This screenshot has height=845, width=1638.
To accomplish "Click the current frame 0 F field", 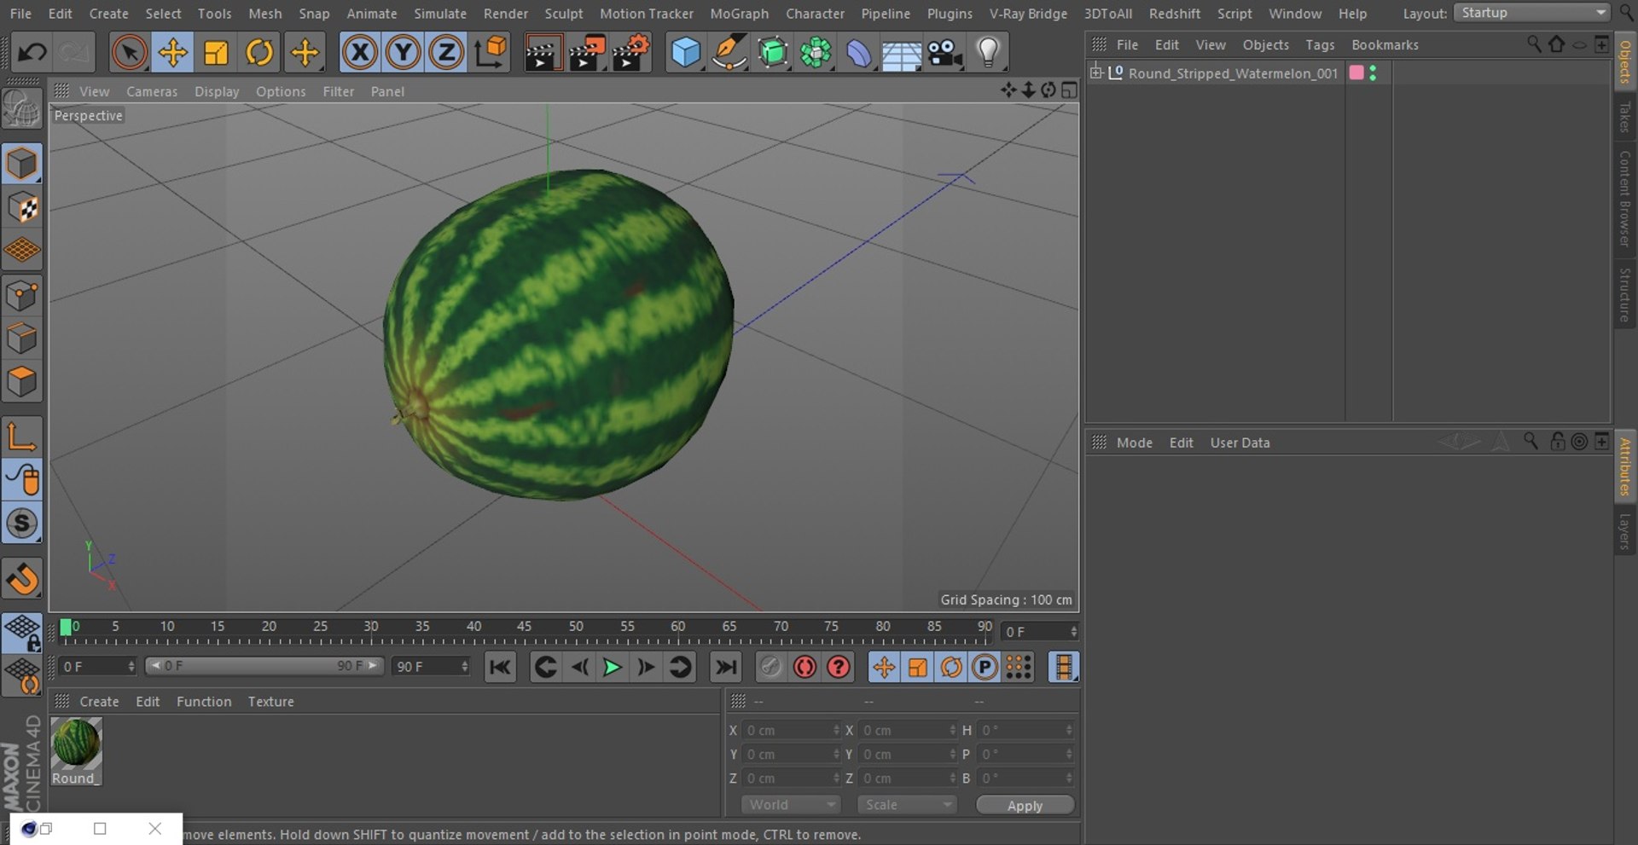I will coord(1040,632).
